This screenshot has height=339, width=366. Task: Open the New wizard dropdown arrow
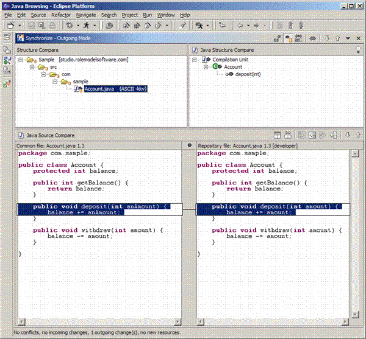20,26
